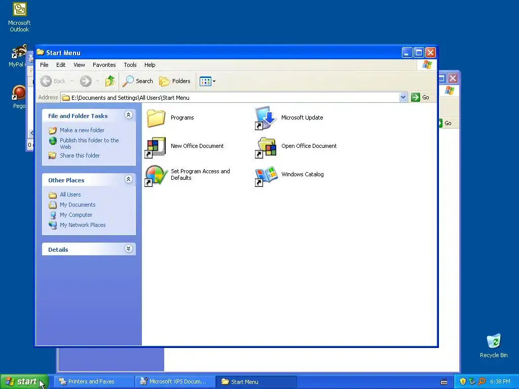Viewport: 519px width, 389px height.
Task: Open the Forward history dropdown arrow
Action: point(97,81)
